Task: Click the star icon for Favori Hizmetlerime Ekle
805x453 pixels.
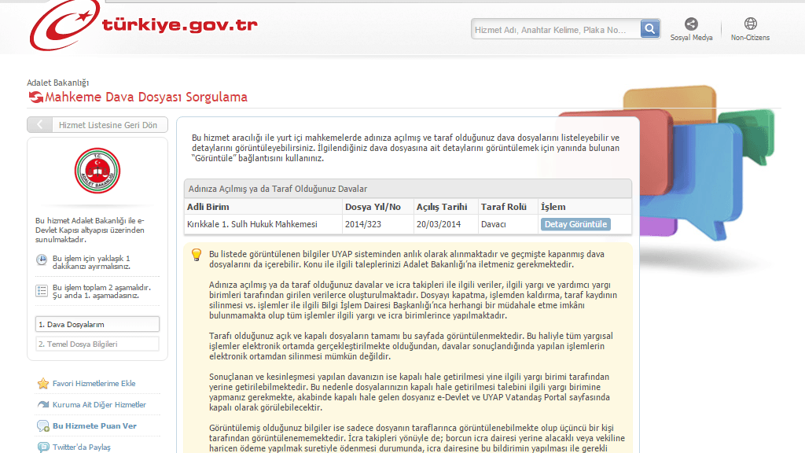Action: 43,384
